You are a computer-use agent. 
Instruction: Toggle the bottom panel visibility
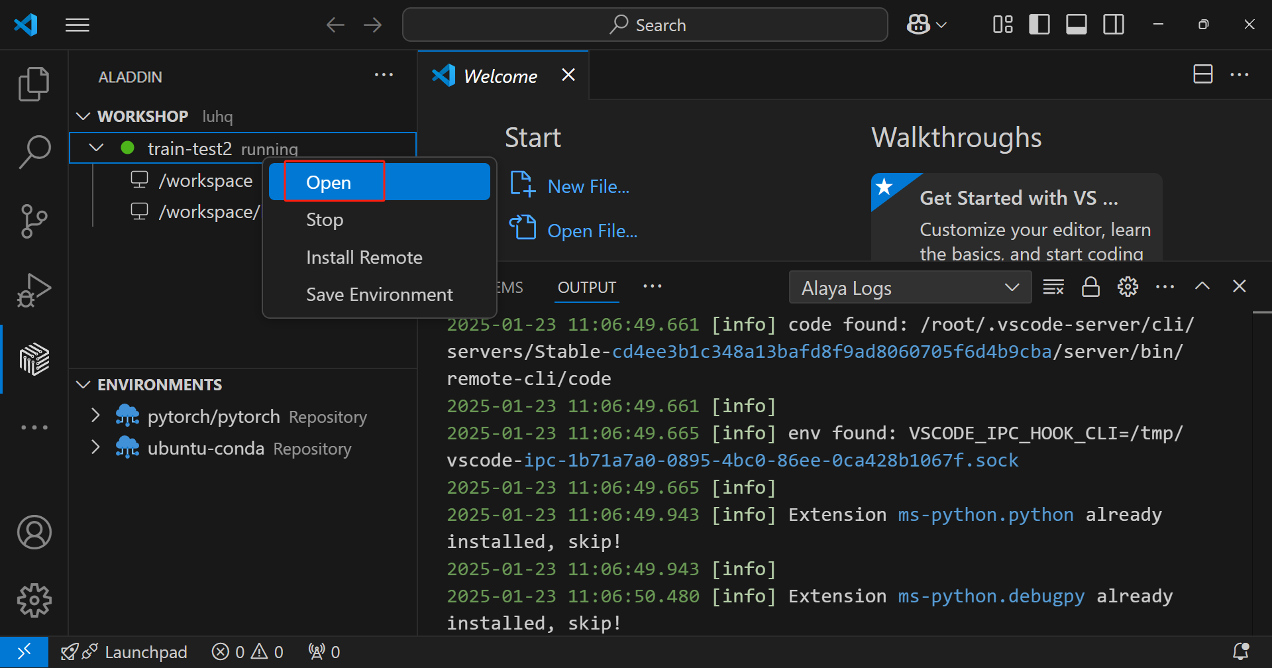1076,25
